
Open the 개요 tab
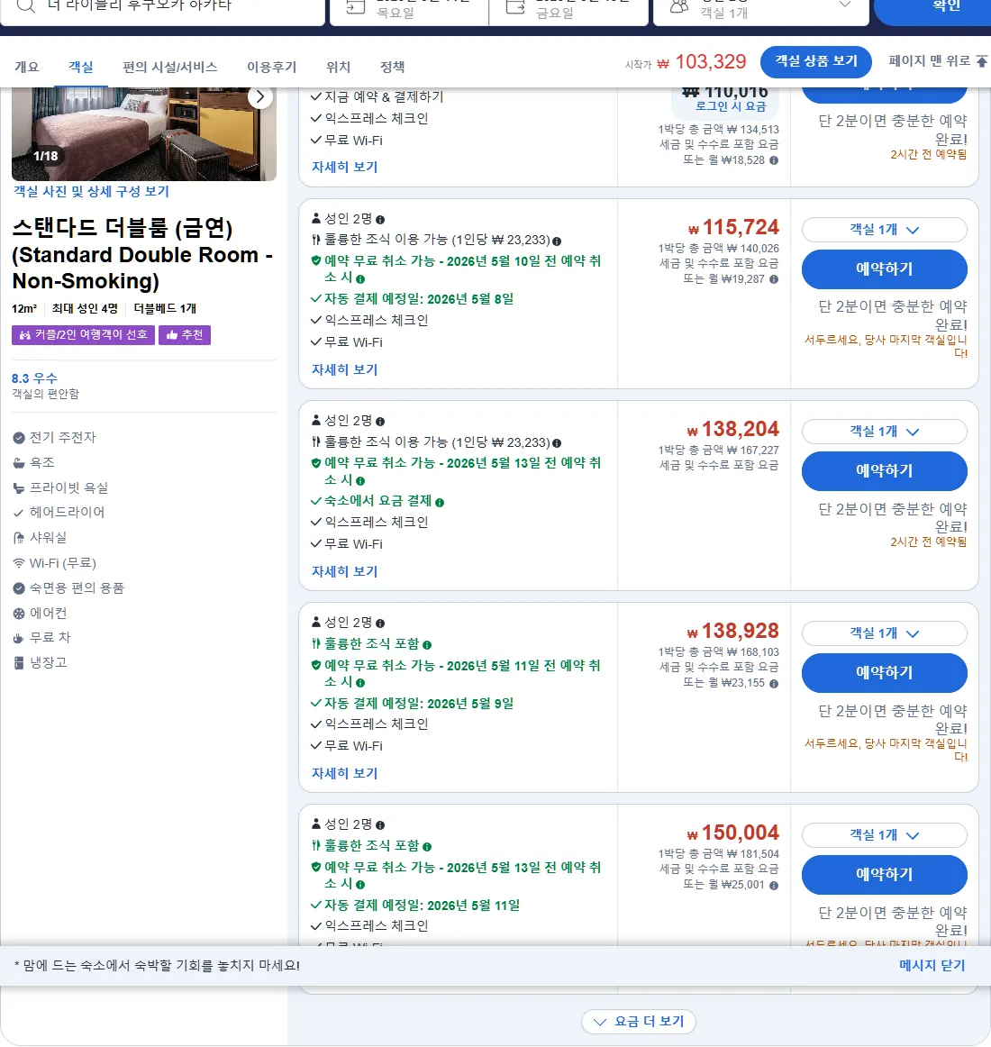(27, 67)
